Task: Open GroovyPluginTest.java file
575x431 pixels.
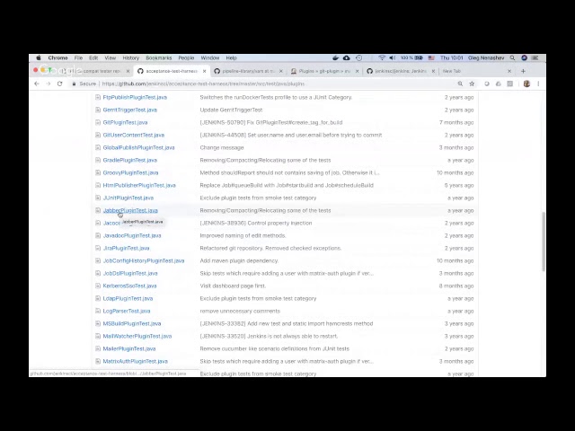Action: (130, 172)
